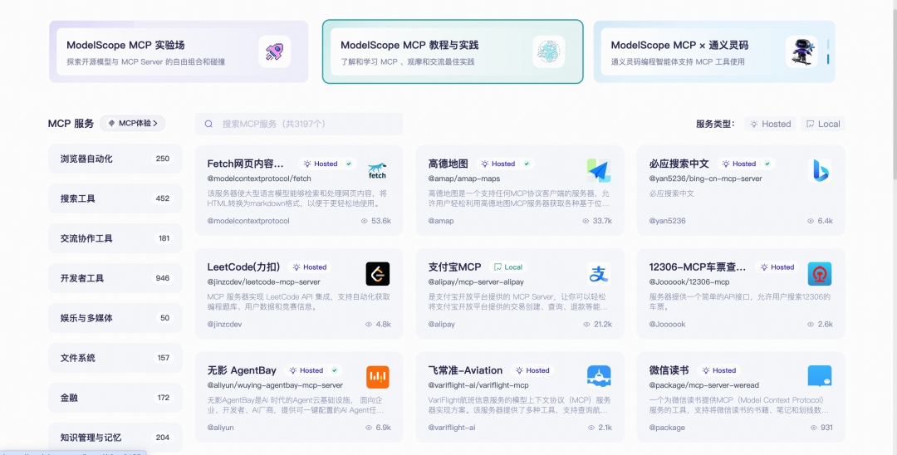Open the LeetCode(力扣) card title
Screen dimensions: 897x455
point(243,267)
